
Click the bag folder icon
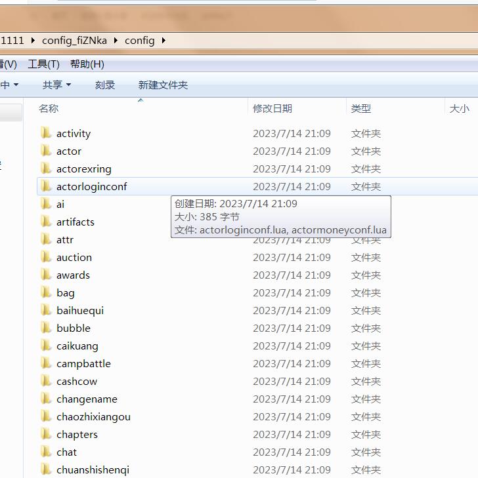[46, 292]
